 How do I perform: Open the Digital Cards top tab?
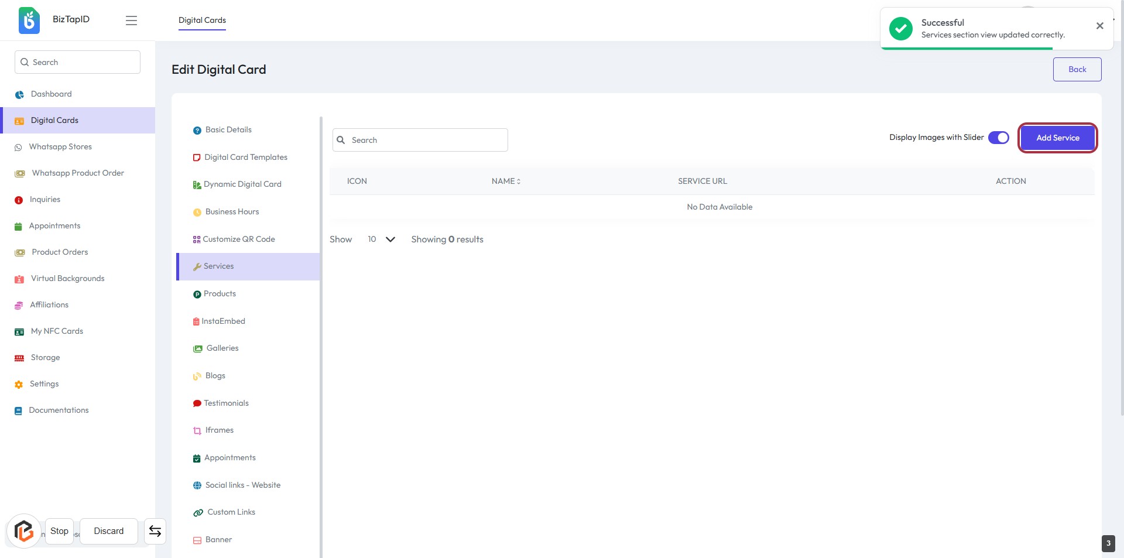[202, 20]
